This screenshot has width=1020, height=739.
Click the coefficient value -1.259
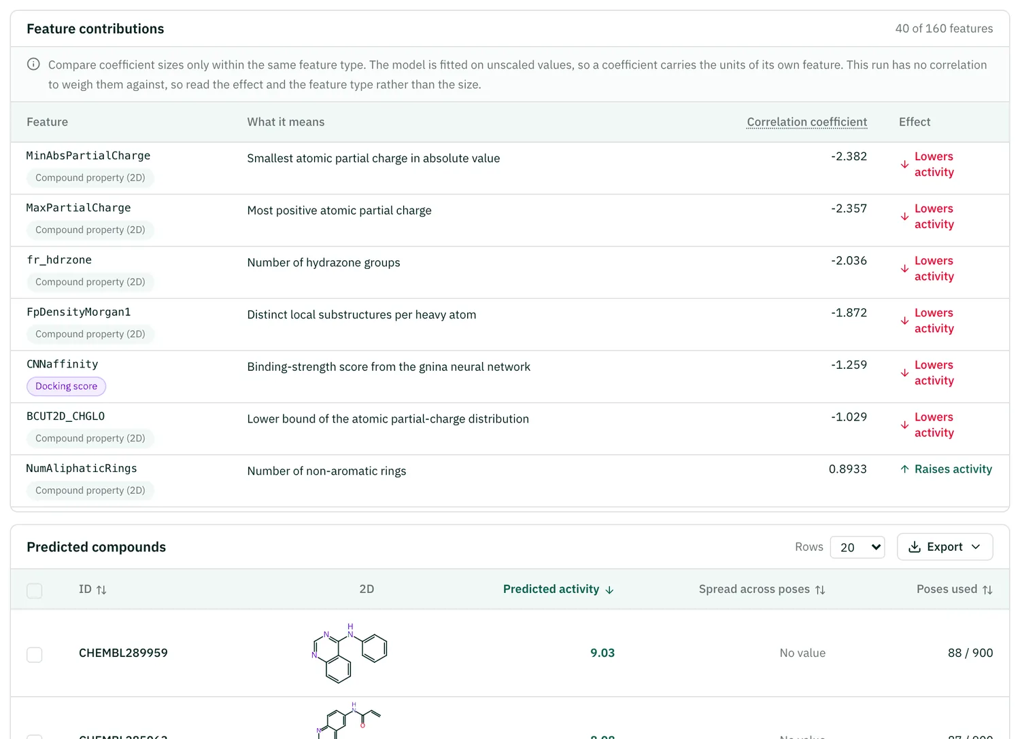pyautogui.click(x=849, y=365)
